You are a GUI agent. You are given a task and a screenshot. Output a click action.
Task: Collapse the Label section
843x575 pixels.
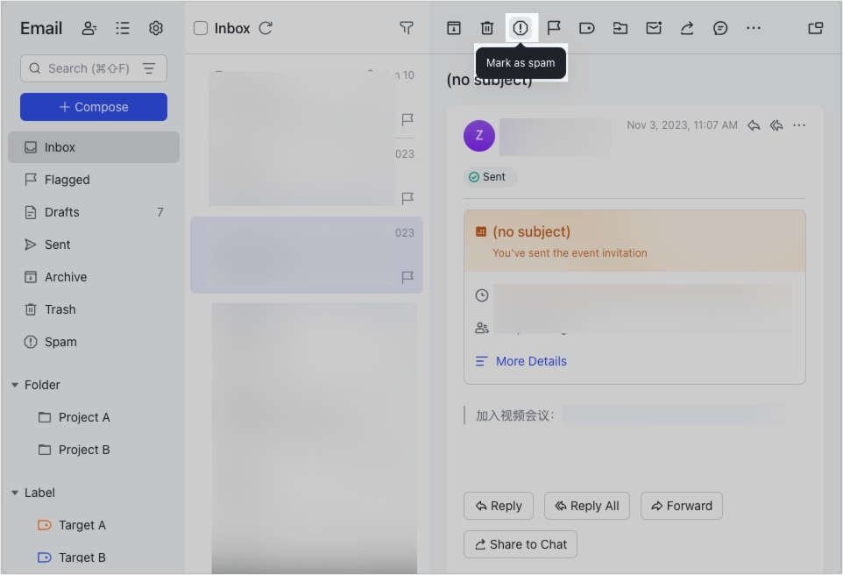coord(15,493)
